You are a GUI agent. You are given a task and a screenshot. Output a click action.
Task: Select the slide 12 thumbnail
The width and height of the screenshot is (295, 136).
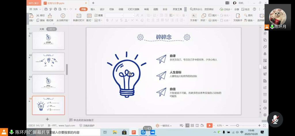(48, 62)
